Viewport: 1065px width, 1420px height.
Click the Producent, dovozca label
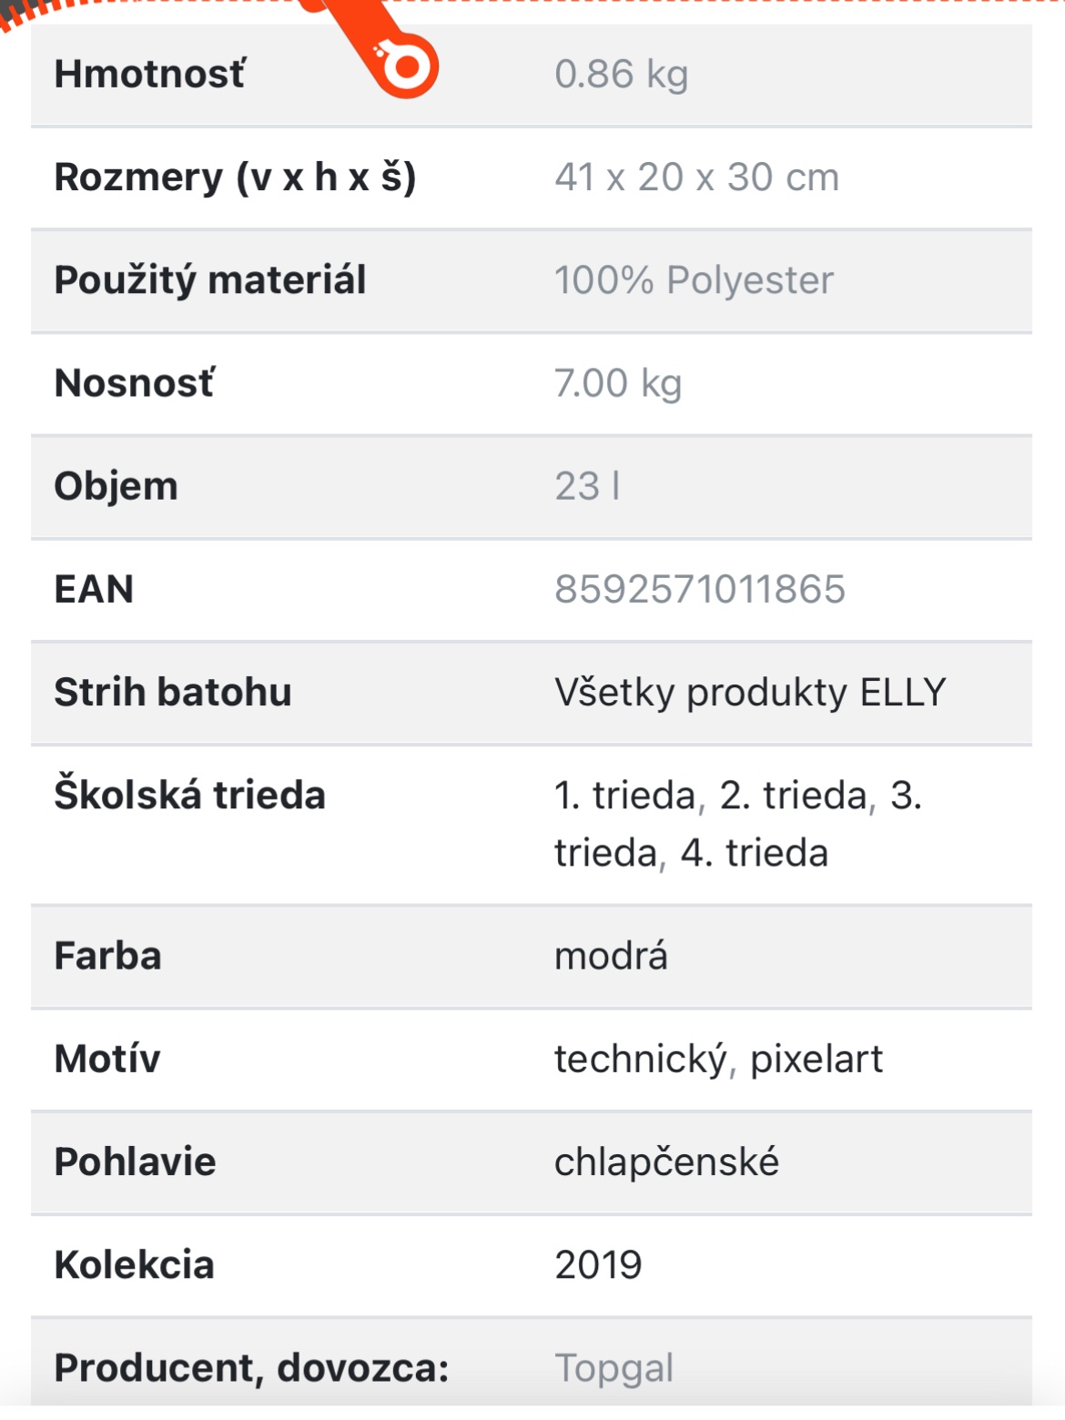251,1368
